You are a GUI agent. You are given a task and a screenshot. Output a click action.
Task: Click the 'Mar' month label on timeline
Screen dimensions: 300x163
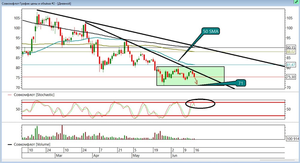tap(59, 156)
